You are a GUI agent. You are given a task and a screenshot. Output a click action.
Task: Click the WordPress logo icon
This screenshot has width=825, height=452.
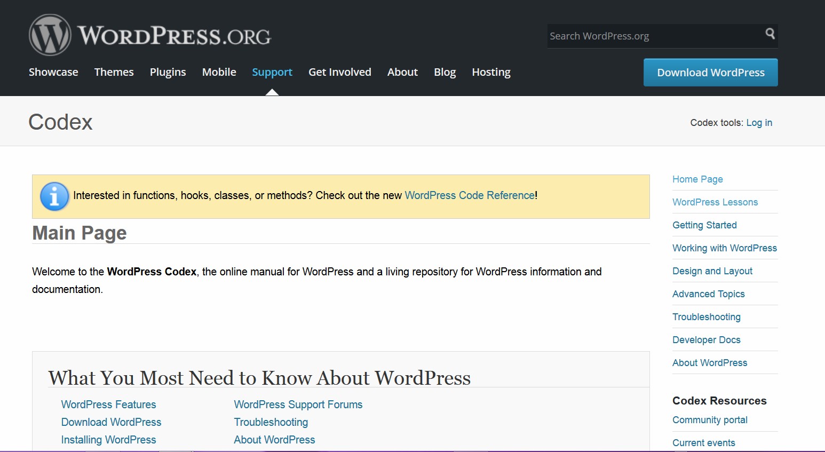click(50, 35)
